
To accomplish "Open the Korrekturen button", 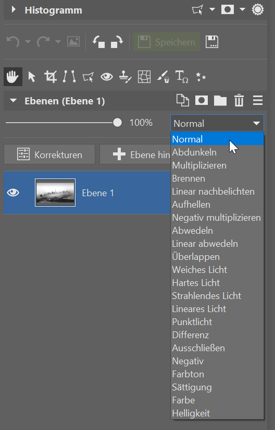I will (x=49, y=154).
